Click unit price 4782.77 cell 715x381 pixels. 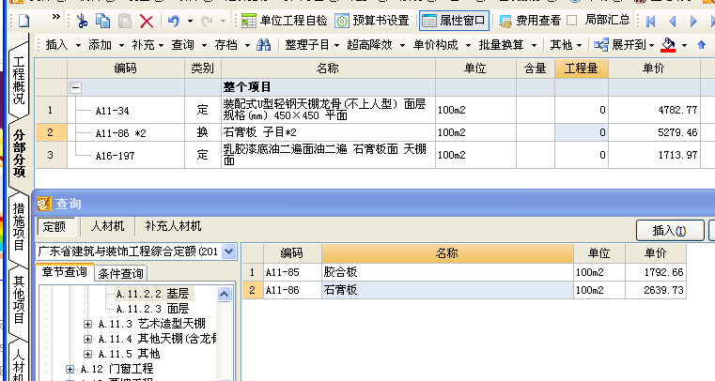tap(654, 110)
